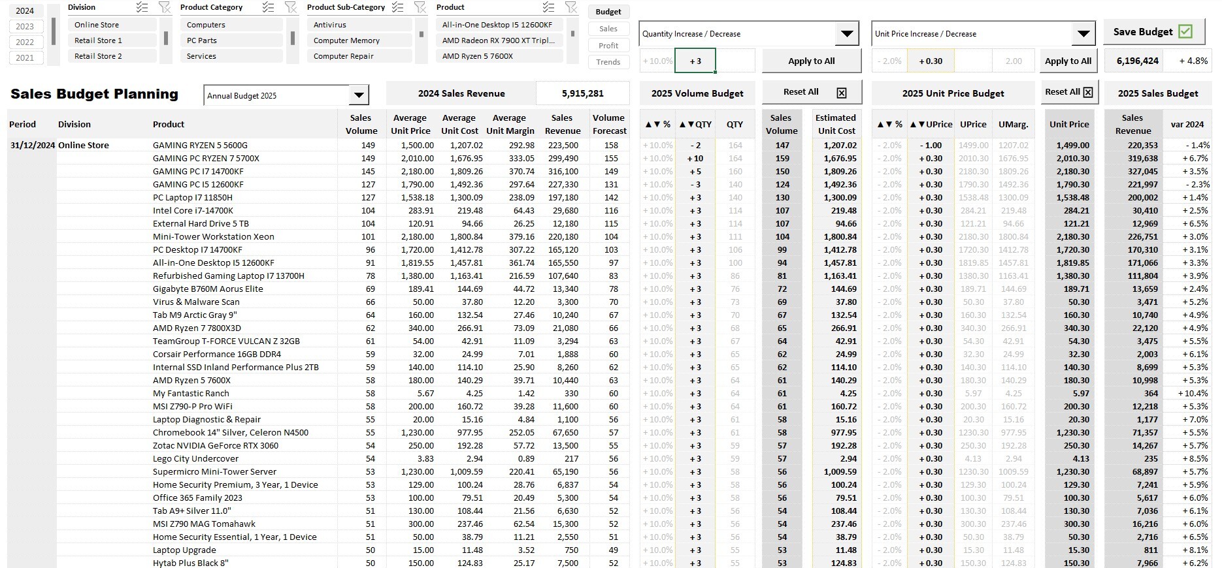
Task: Switch to the Trends tab
Action: click(x=608, y=62)
